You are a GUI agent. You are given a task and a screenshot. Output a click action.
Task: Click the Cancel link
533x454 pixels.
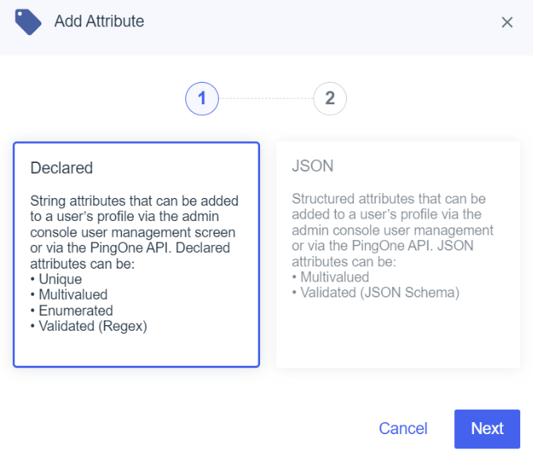[x=403, y=429]
